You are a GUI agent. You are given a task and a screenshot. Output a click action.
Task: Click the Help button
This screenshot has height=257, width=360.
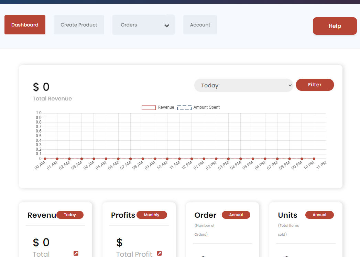tap(335, 26)
